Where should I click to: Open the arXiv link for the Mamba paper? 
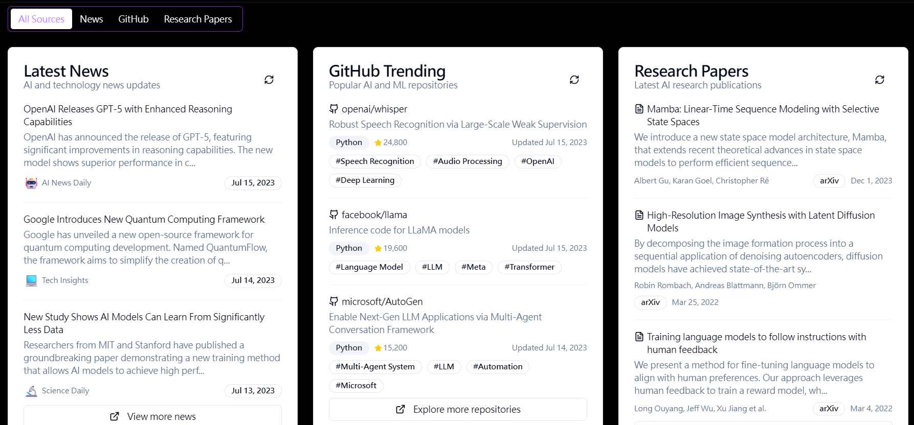pyautogui.click(x=829, y=180)
